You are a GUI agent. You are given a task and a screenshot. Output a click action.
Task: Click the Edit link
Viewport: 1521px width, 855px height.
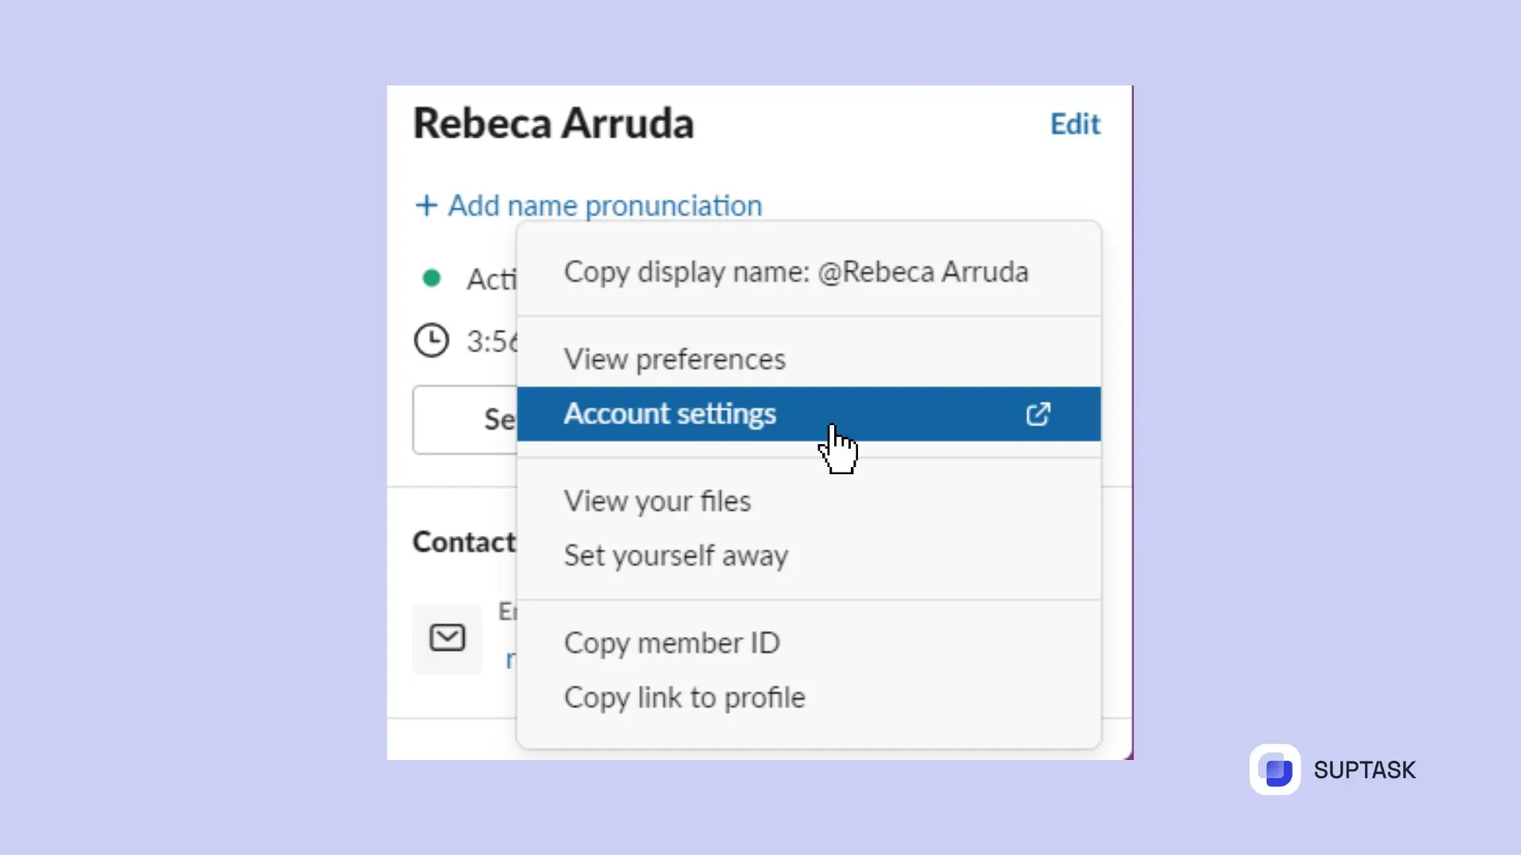coord(1075,124)
